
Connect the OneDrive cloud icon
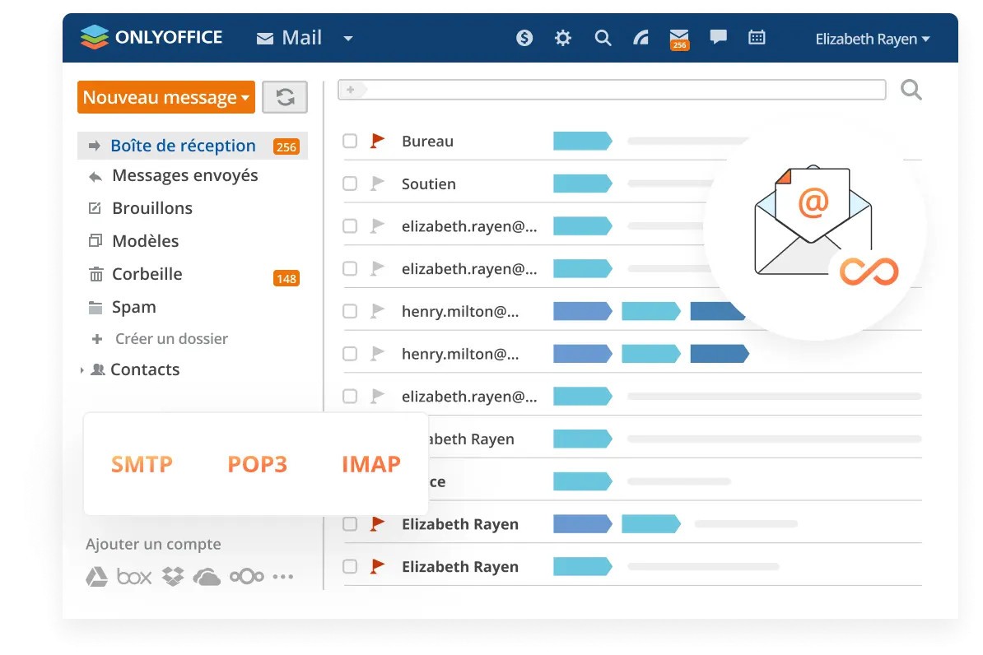(207, 577)
